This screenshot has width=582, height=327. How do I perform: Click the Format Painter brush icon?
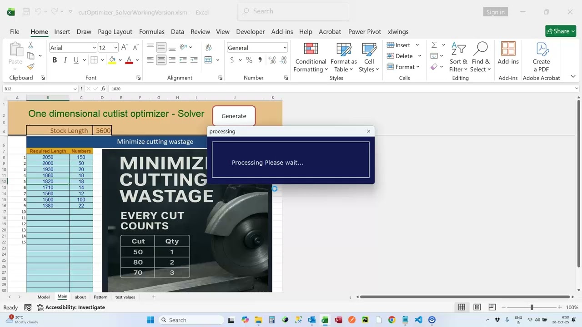30,67
